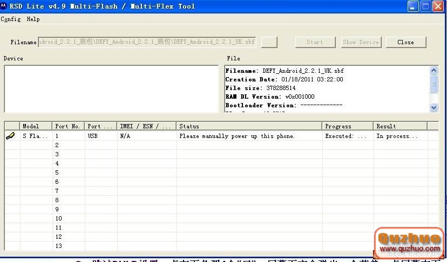This screenshot has width=447, height=262.
Task: Click the Result column header
Action: (399, 126)
